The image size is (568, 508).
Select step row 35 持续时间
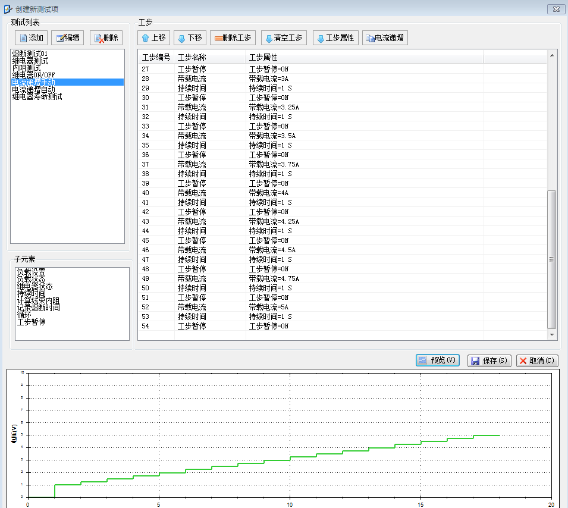click(x=343, y=145)
